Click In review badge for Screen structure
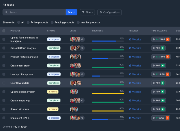 click(x=53, y=109)
